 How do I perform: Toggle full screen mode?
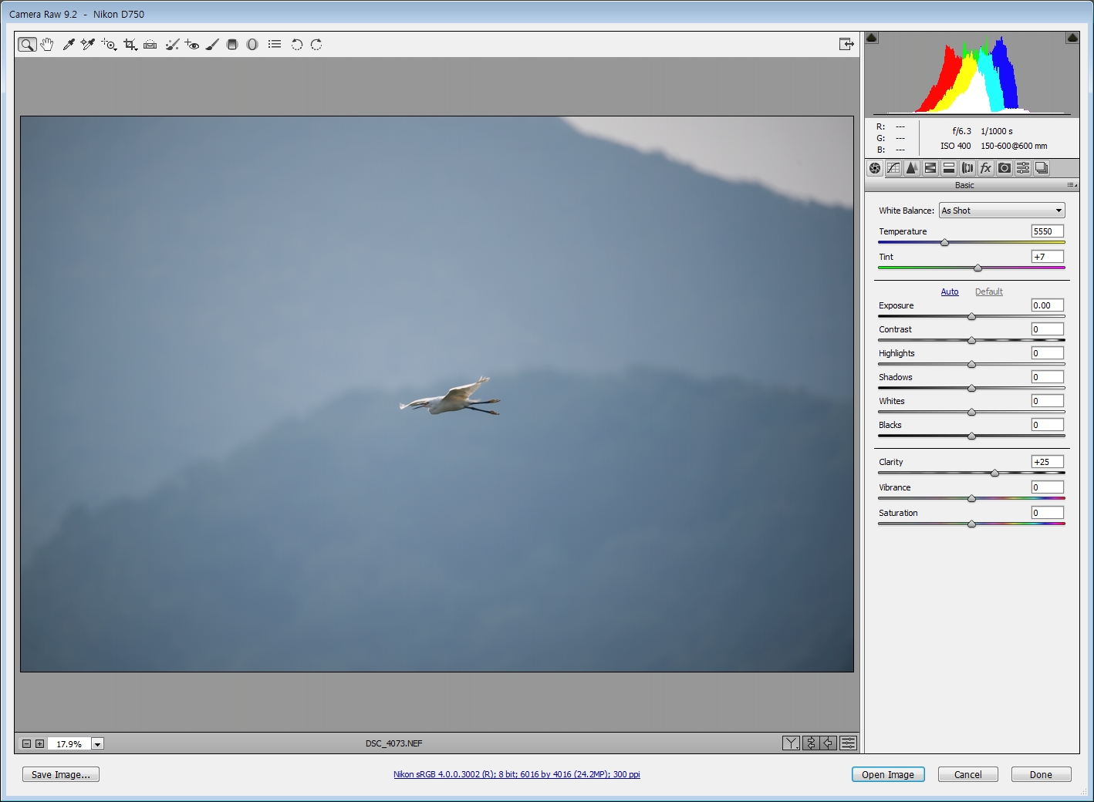tap(846, 45)
